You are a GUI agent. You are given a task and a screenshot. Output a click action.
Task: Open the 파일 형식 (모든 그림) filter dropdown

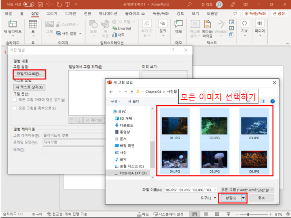pyautogui.click(x=247, y=189)
